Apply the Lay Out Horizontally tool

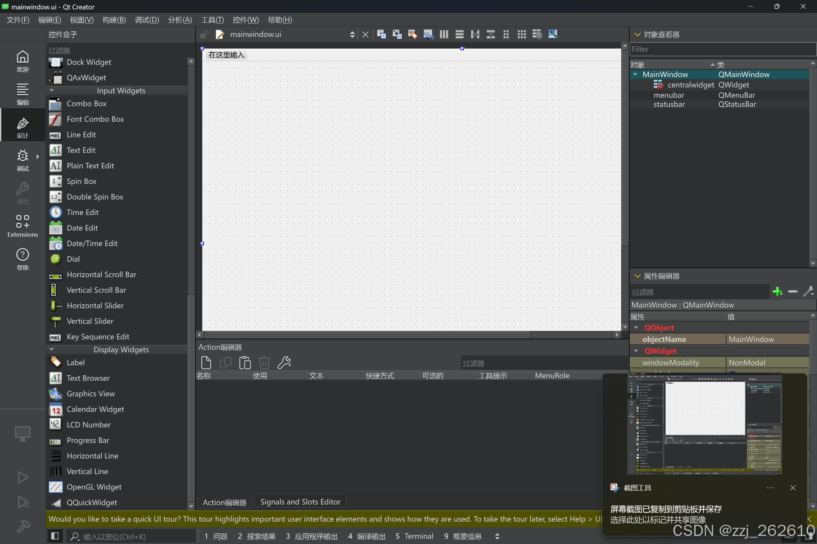pyautogui.click(x=444, y=34)
